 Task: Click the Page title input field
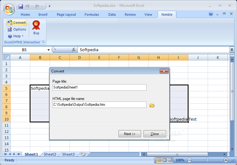pyautogui.click(x=99, y=88)
